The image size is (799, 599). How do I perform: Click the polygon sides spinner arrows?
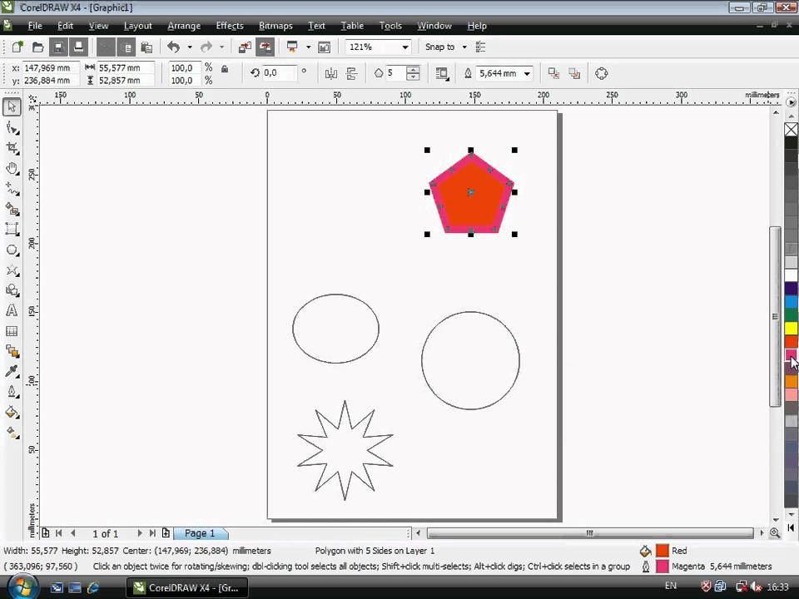pyautogui.click(x=413, y=73)
